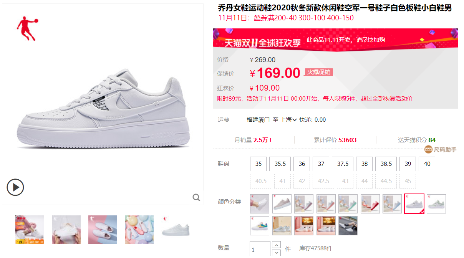The image size is (464, 258).
Task: Select the pink shoe color option
Action: point(282,204)
